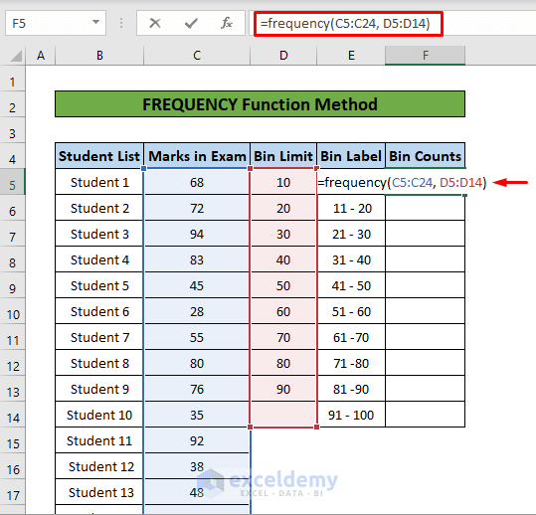Click the FREQUENCY Function Method title cell
Image resolution: width=536 pixels, height=515 pixels.
pyautogui.click(x=260, y=103)
